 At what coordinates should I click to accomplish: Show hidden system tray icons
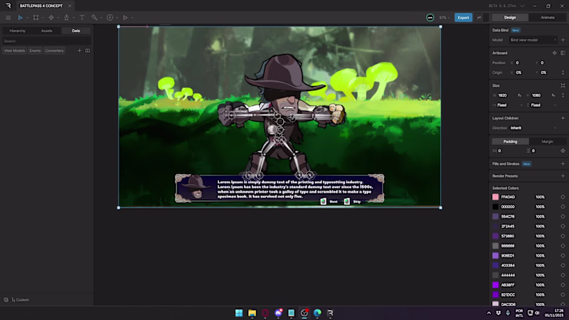point(489,313)
